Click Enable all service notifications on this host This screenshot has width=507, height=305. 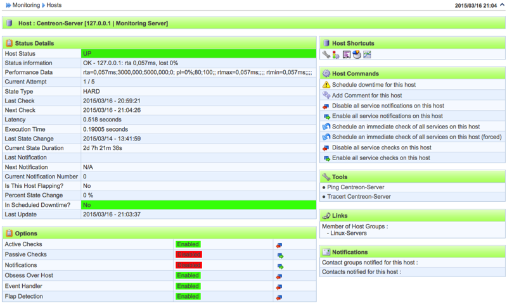tap(388, 116)
